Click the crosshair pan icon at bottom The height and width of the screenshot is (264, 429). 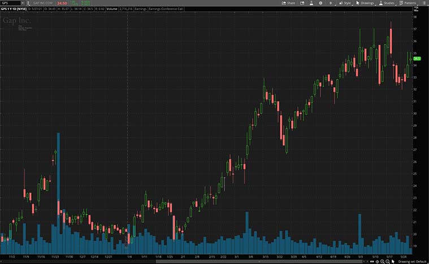point(377,261)
